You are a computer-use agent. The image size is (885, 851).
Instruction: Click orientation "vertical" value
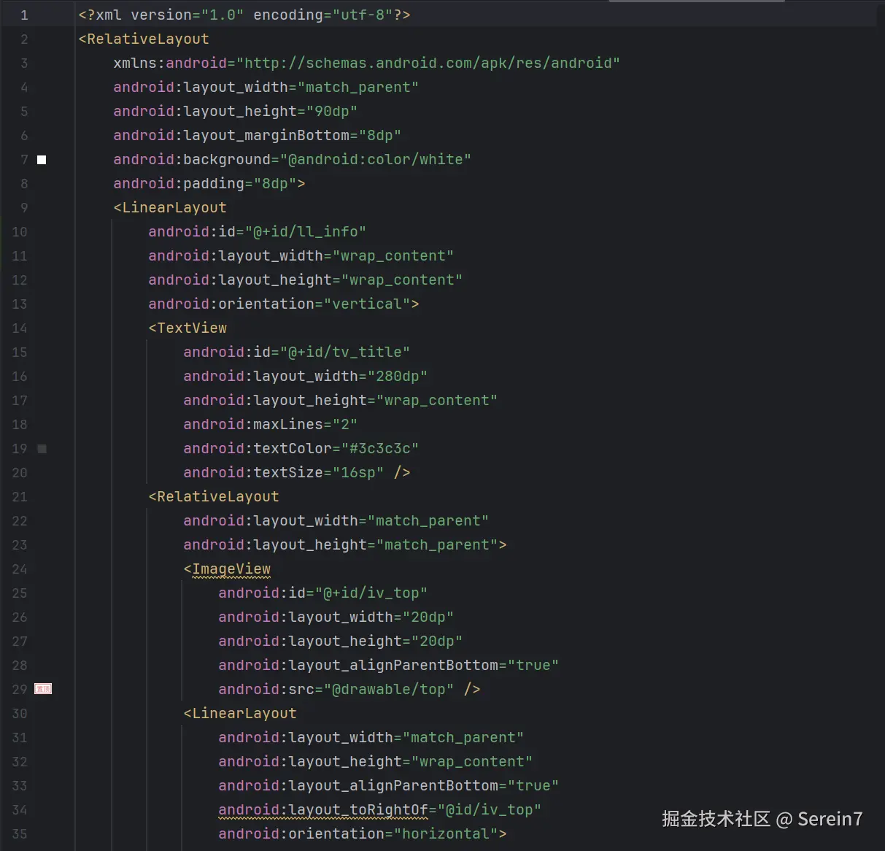pyautogui.click(x=367, y=304)
